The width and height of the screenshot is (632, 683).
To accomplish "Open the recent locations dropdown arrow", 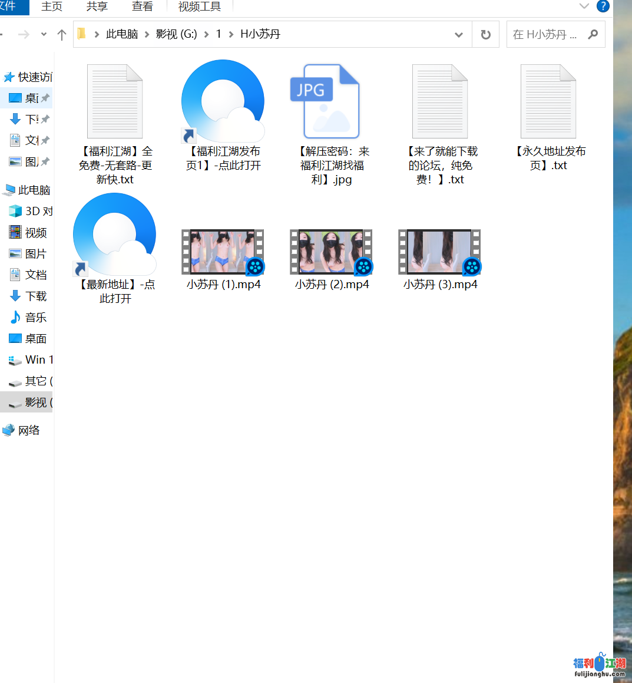I will pyautogui.click(x=44, y=35).
